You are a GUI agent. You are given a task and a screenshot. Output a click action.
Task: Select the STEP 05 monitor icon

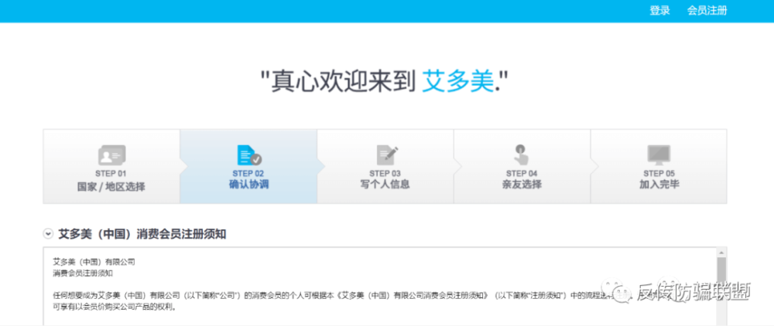[659, 155]
